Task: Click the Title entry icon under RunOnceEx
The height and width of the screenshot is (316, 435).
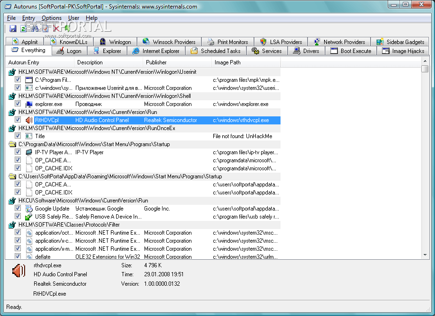Action: coord(29,136)
